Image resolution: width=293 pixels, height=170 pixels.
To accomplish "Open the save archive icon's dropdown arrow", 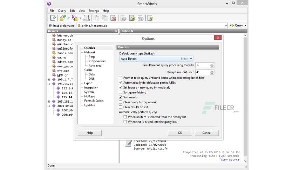I will tap(80, 18).
